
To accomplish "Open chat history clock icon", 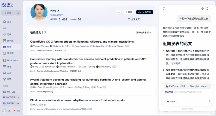I will click(203, 9).
